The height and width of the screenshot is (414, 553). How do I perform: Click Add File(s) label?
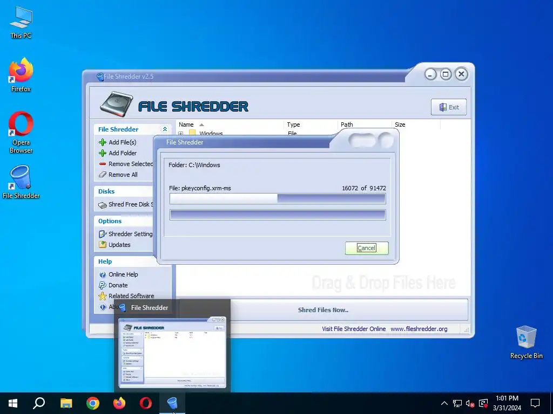click(x=123, y=142)
